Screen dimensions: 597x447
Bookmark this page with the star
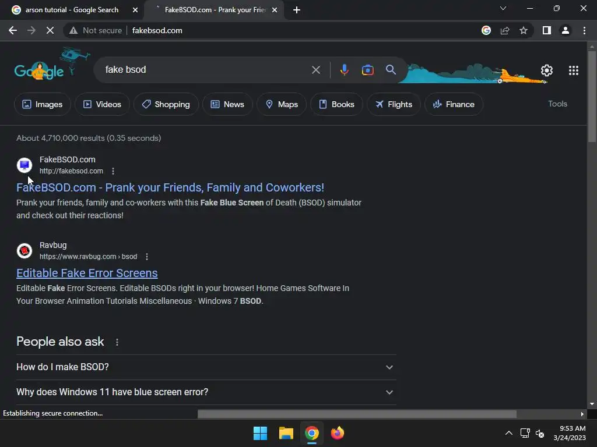pos(524,30)
